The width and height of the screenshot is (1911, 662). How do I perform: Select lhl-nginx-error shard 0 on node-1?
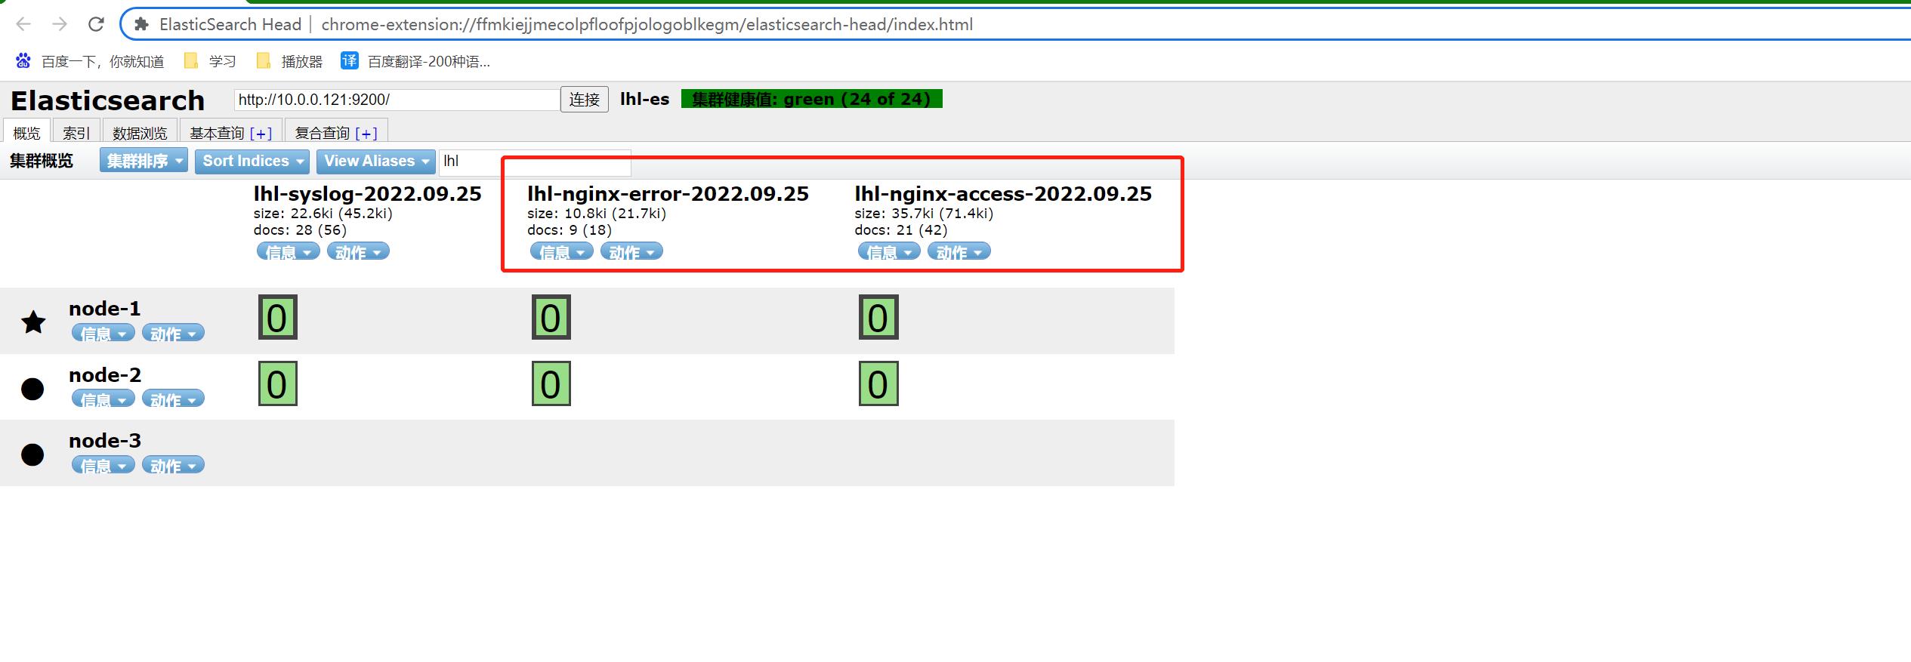pos(551,317)
